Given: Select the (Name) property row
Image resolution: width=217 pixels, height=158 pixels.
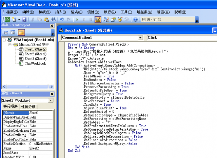Looking at the screenshot, I should click(x=28, y=113).
